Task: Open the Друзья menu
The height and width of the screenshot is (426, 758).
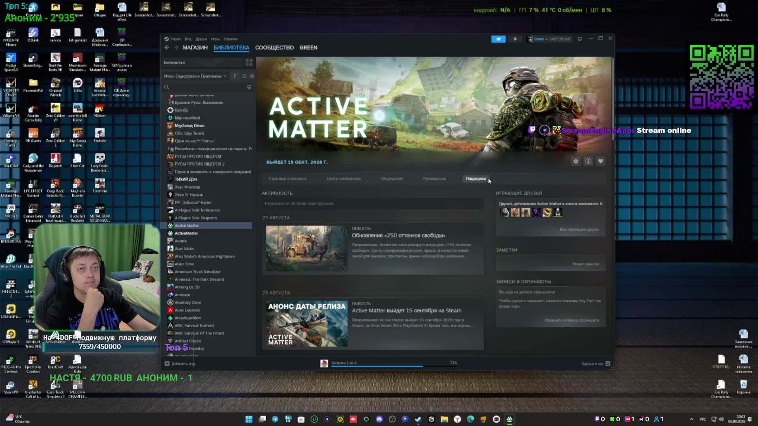Action: [201, 39]
